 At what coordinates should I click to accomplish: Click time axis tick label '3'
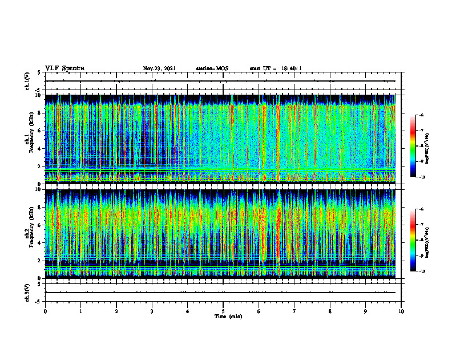152,311
